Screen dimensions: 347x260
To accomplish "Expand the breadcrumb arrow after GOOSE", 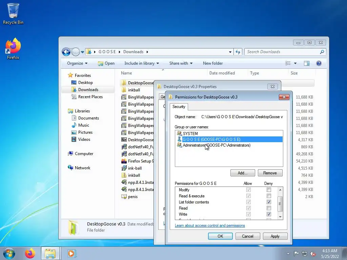I will 120,52.
